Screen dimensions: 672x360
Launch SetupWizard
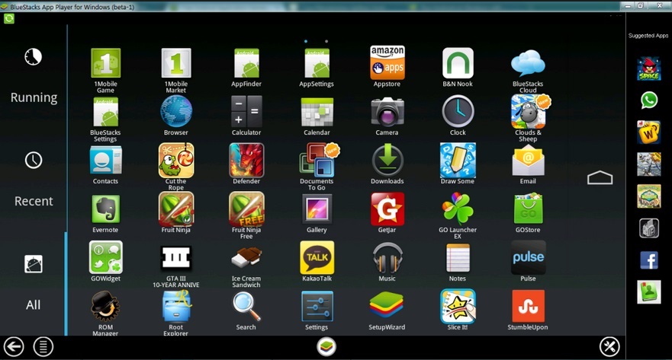coord(387,305)
